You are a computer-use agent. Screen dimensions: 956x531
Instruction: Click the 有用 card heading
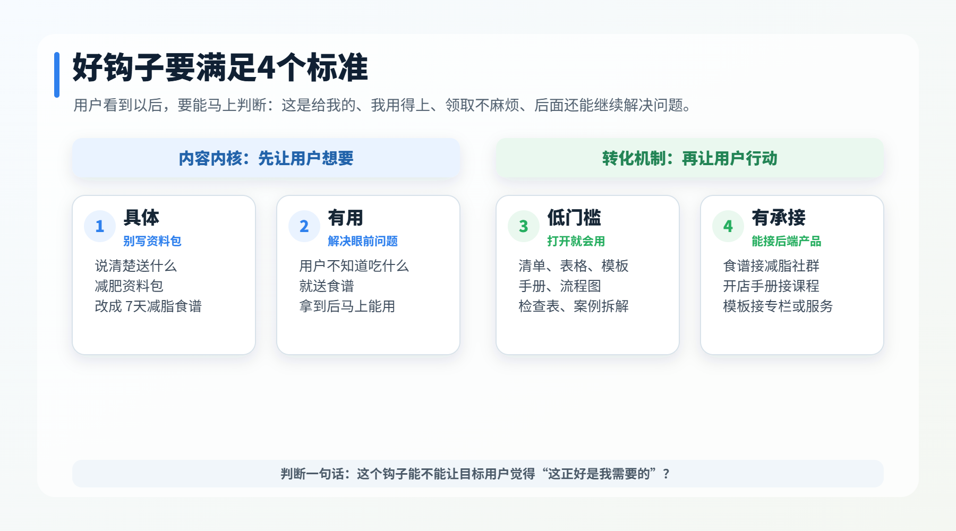pos(346,218)
